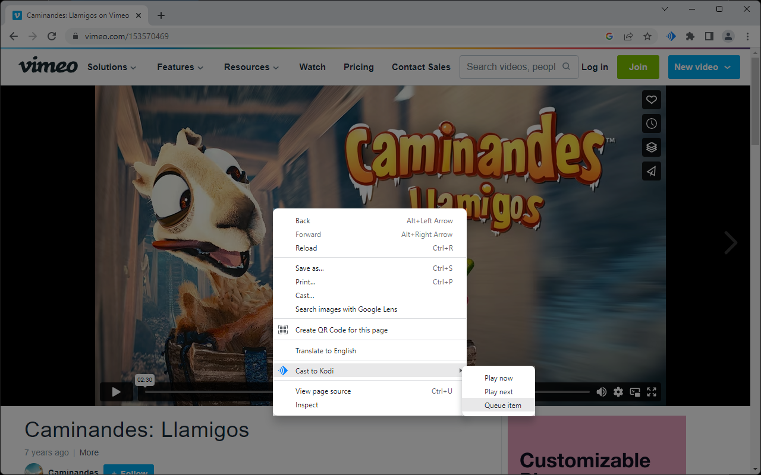Choose Print... from context menu

tap(370, 282)
